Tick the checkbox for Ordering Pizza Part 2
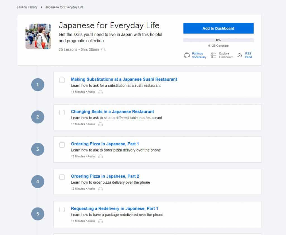Image resolution: width=286 pixels, height=235 pixels. (62, 177)
